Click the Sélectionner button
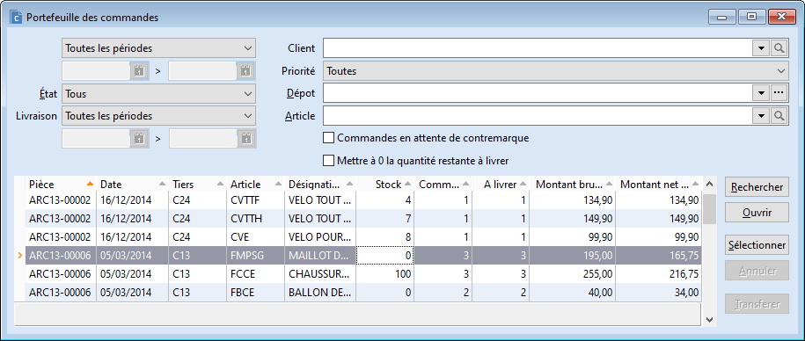 [757, 245]
